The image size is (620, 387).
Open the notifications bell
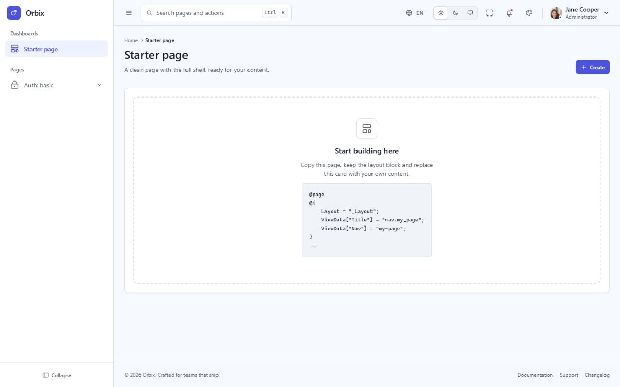pos(509,13)
